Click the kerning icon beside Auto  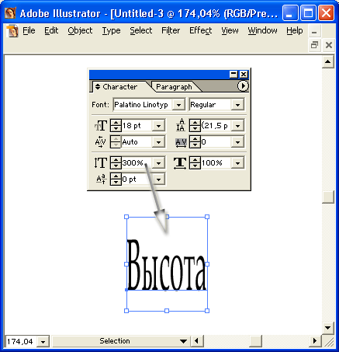pos(100,142)
